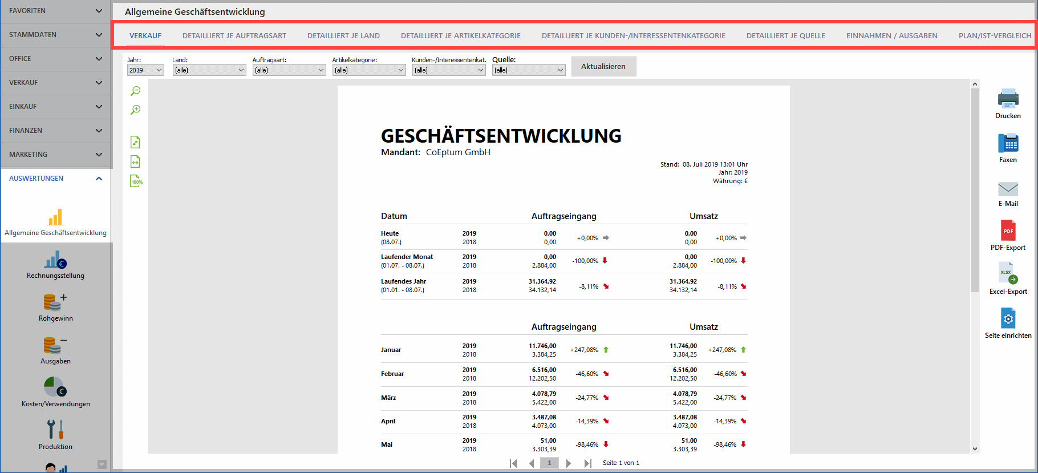Print the report with Drucken
The image size is (1038, 473).
[x=1008, y=104]
